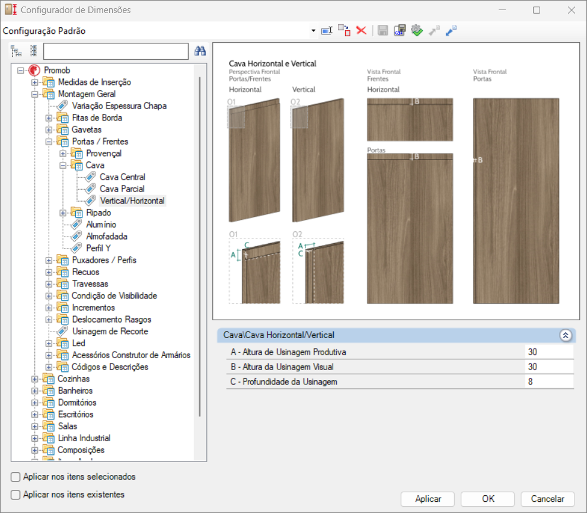The height and width of the screenshot is (513, 587).
Task: Collapse the Cava Horizontal/Vertical properties section
Action: 565,335
